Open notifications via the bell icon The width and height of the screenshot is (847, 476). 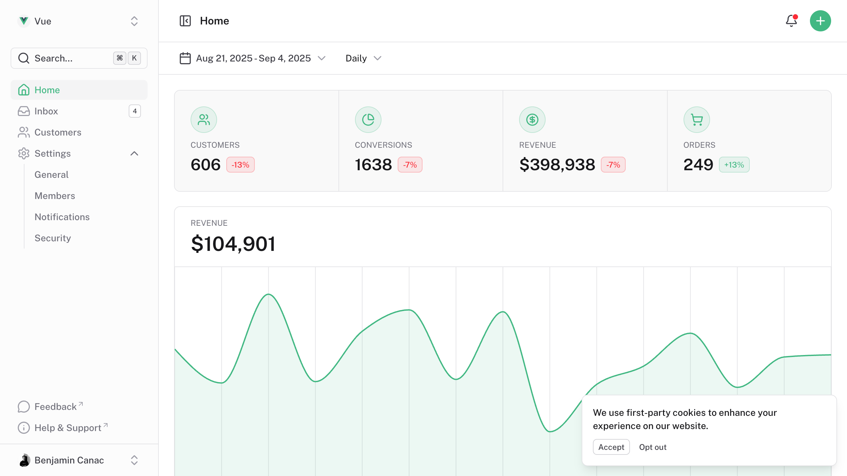(791, 20)
